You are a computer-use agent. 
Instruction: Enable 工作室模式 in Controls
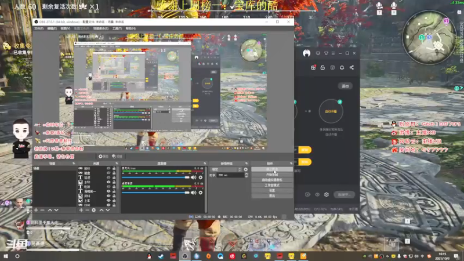pyautogui.click(x=272, y=185)
